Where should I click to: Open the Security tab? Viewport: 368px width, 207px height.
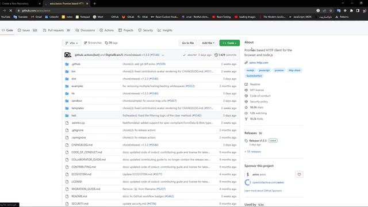point(145,30)
